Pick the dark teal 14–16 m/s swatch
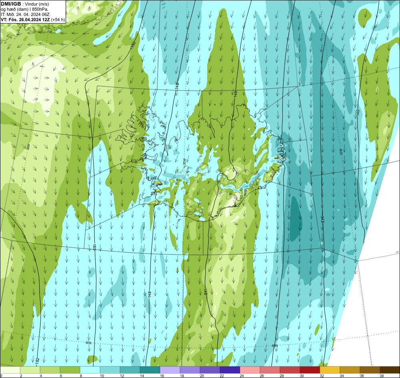 tap(150, 370)
